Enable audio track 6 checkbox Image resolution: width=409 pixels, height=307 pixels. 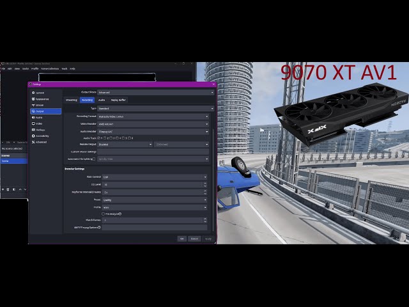[130, 138]
